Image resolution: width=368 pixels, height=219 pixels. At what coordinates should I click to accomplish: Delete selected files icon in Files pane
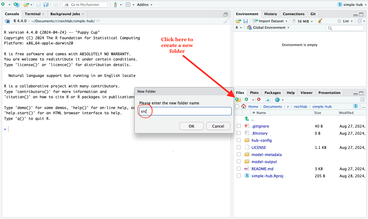tap(259, 99)
